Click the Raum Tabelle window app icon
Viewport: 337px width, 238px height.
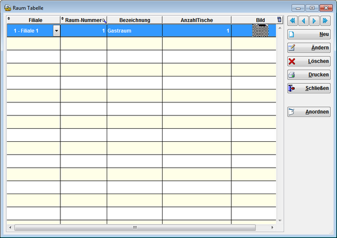tap(7, 8)
